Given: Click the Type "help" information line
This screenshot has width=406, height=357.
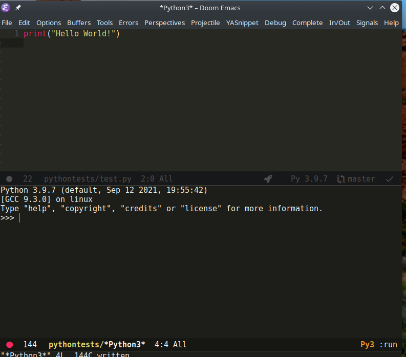Looking at the screenshot, I should 162,209.
